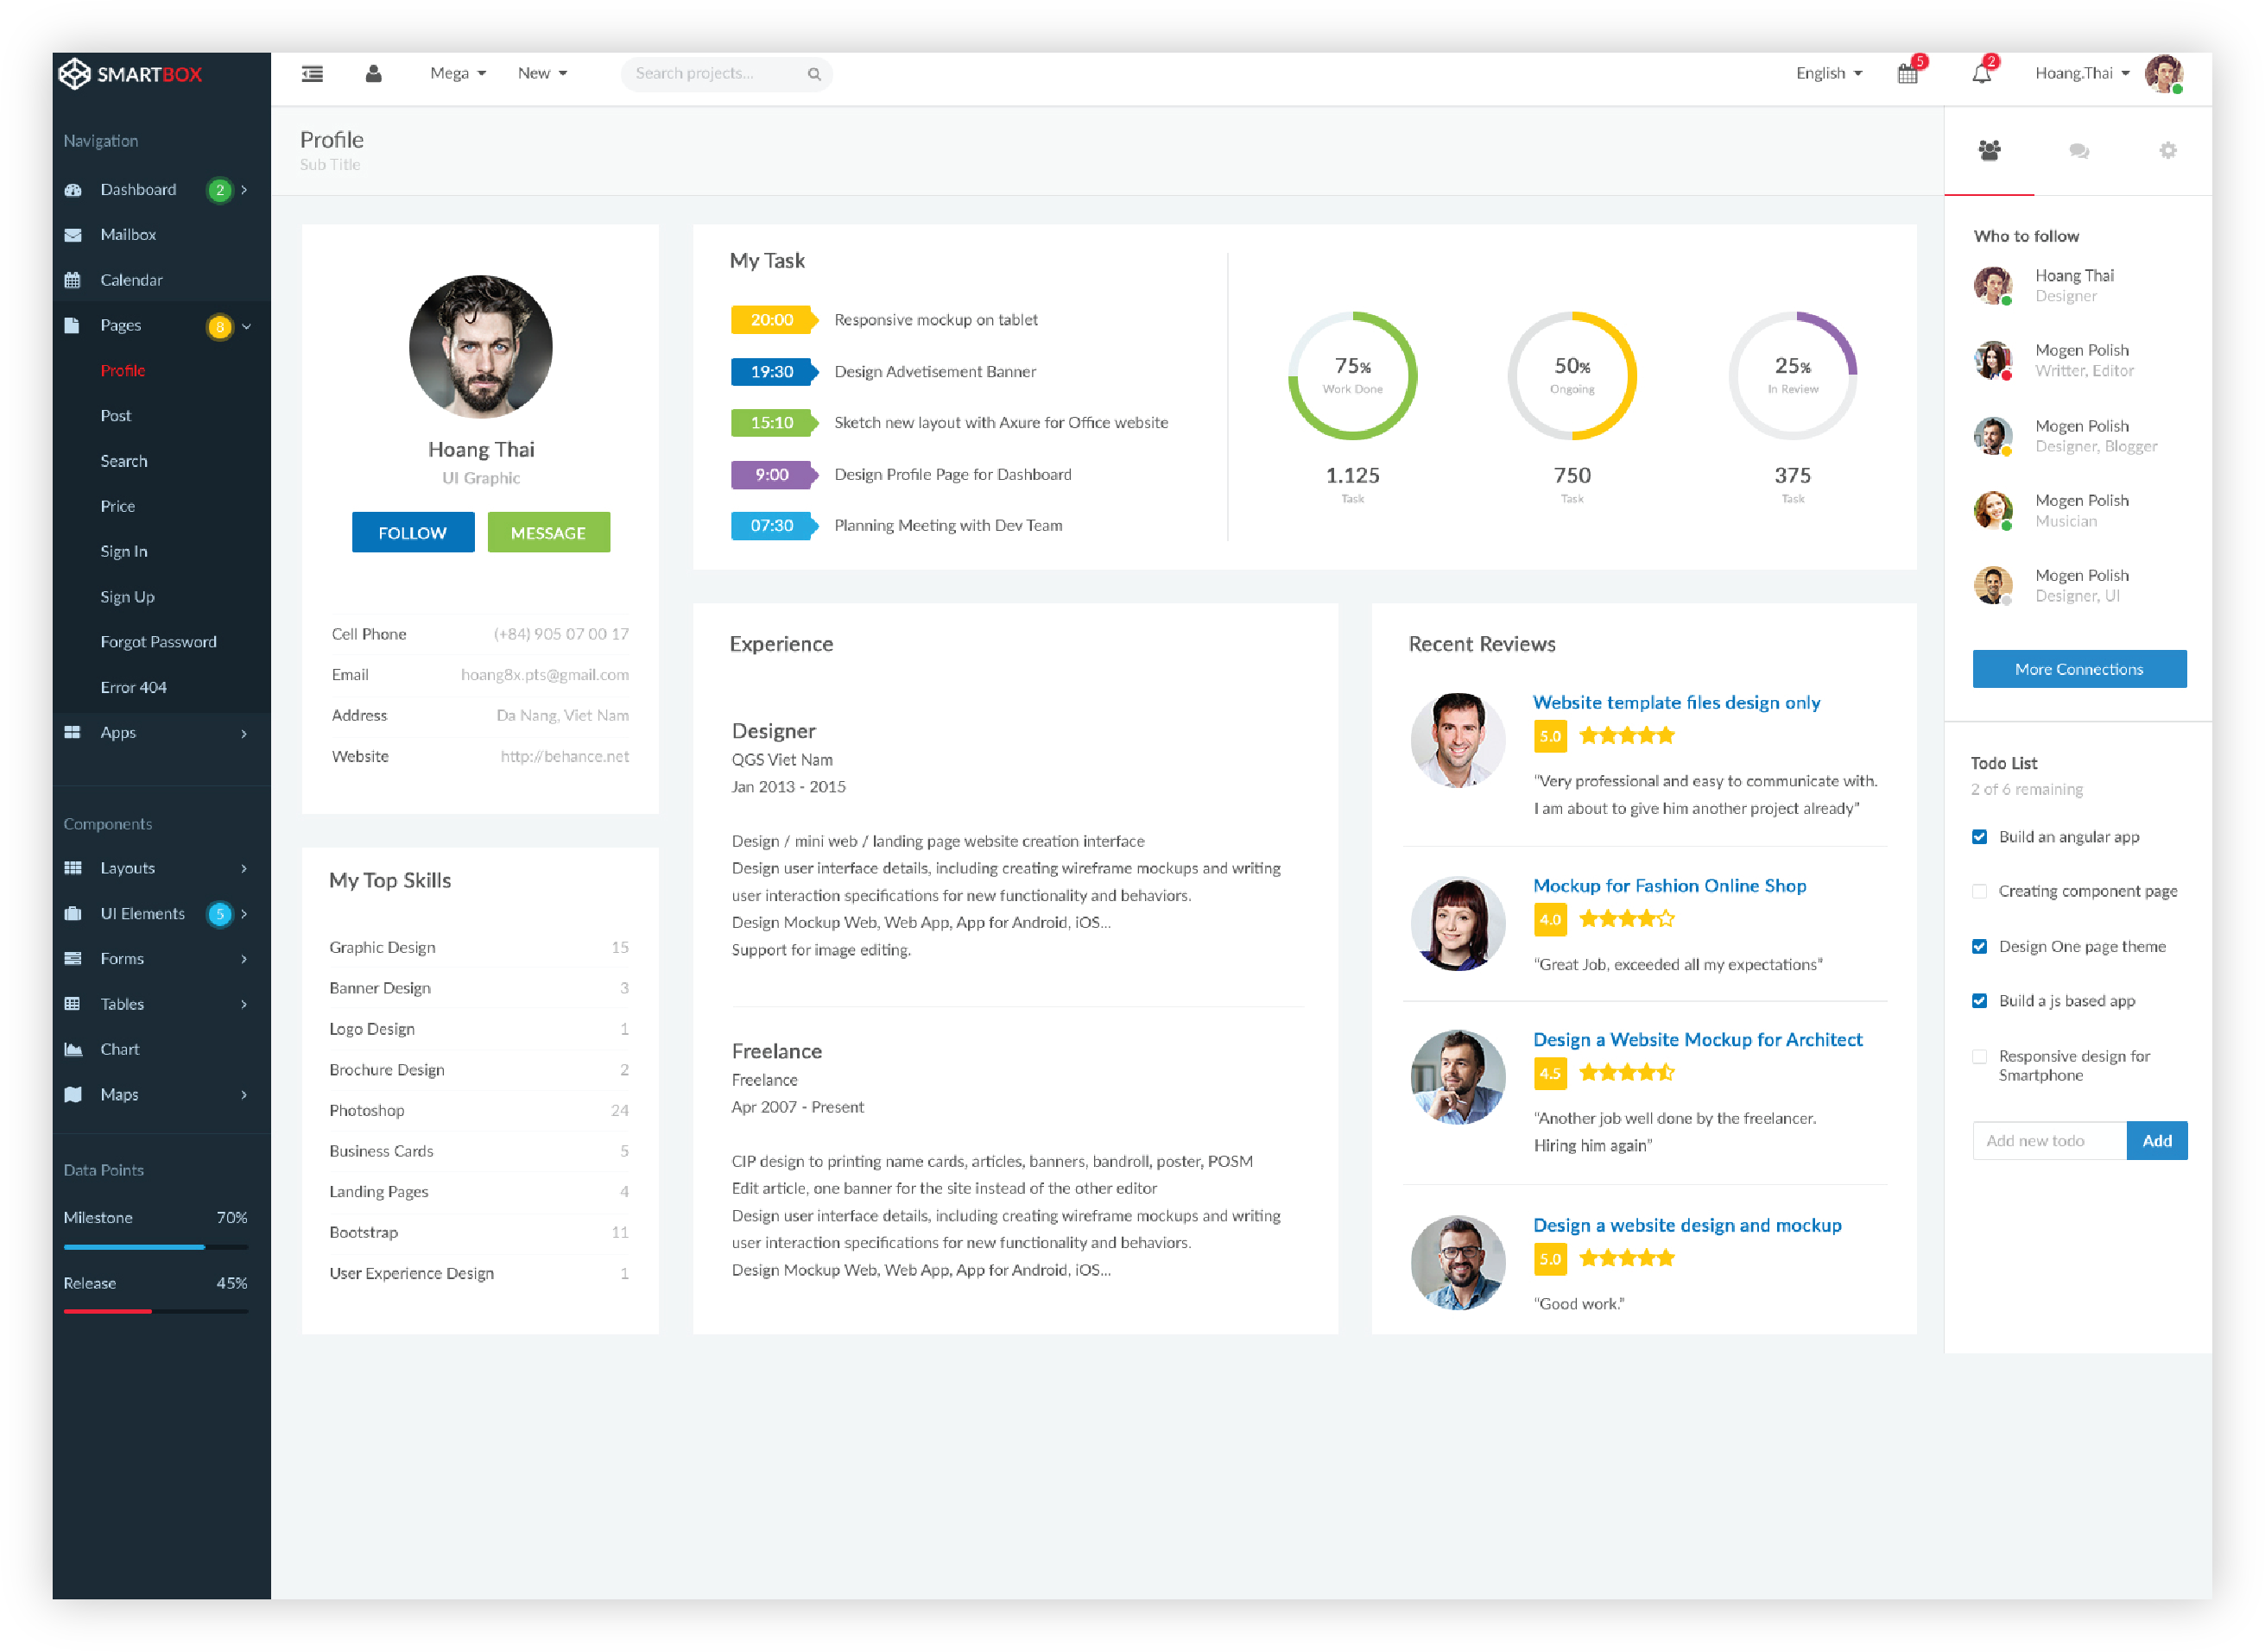Click the Tables sidebar icon

(x=73, y=1003)
